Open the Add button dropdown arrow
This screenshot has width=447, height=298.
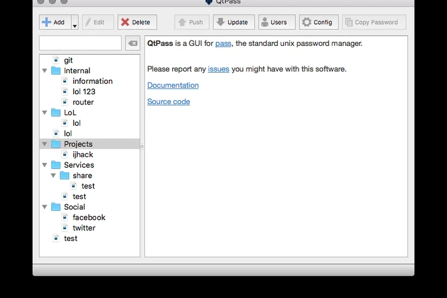tap(75, 26)
